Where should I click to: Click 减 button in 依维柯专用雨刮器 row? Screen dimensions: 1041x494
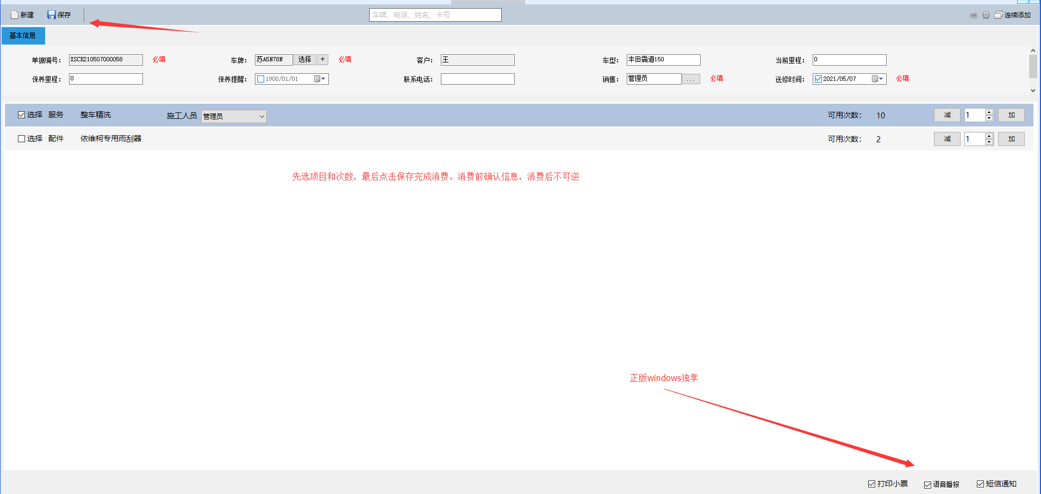947,139
